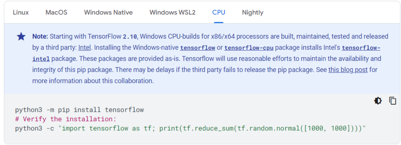This screenshot has width=401, height=145.
Task: Click the blue star note icon
Action: [x=21, y=37]
